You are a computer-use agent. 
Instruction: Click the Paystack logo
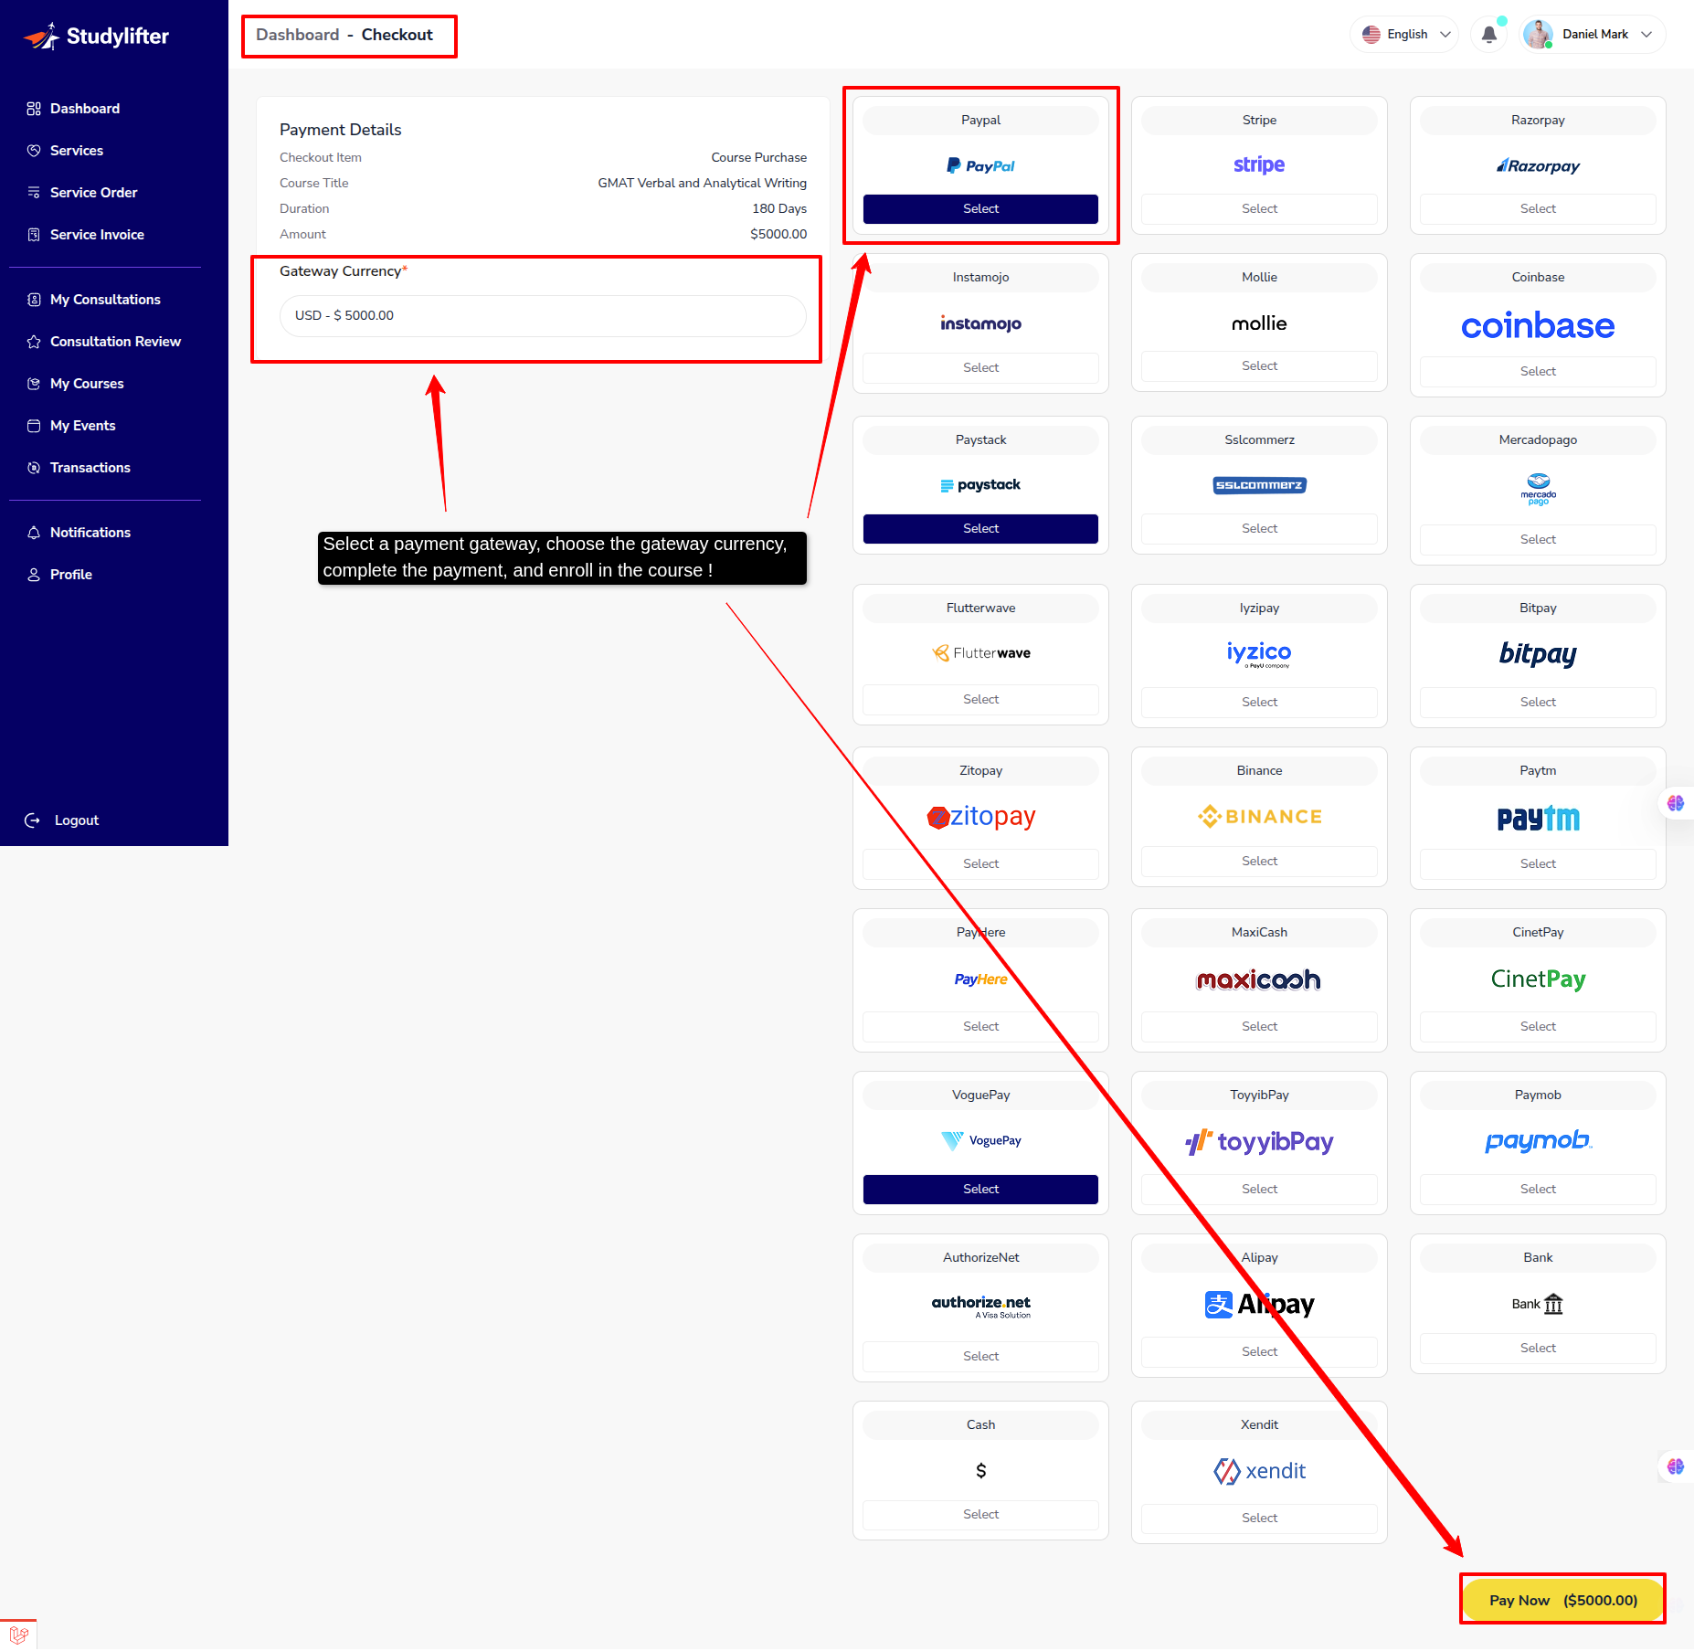[980, 485]
